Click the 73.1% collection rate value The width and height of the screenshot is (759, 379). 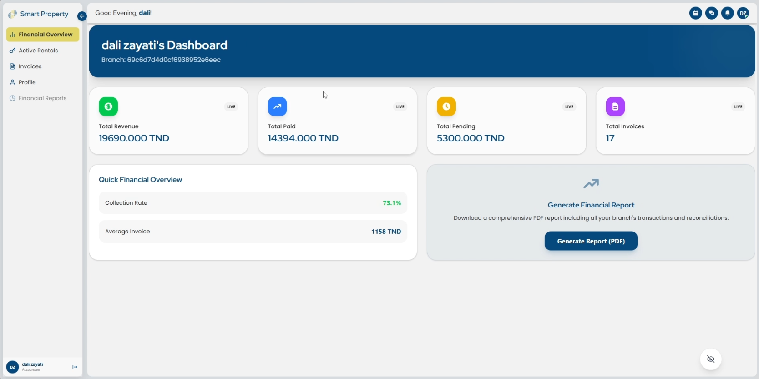(x=392, y=203)
